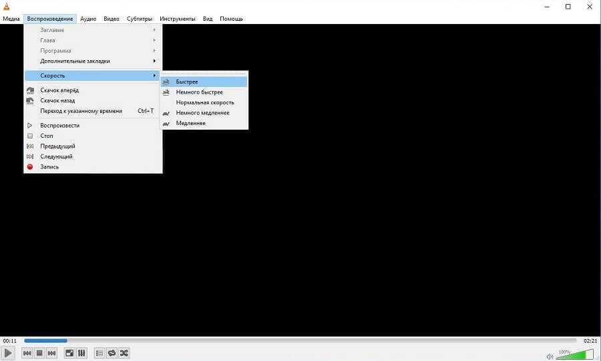
Task: Click the square stop button in toolbar
Action: (x=39, y=353)
